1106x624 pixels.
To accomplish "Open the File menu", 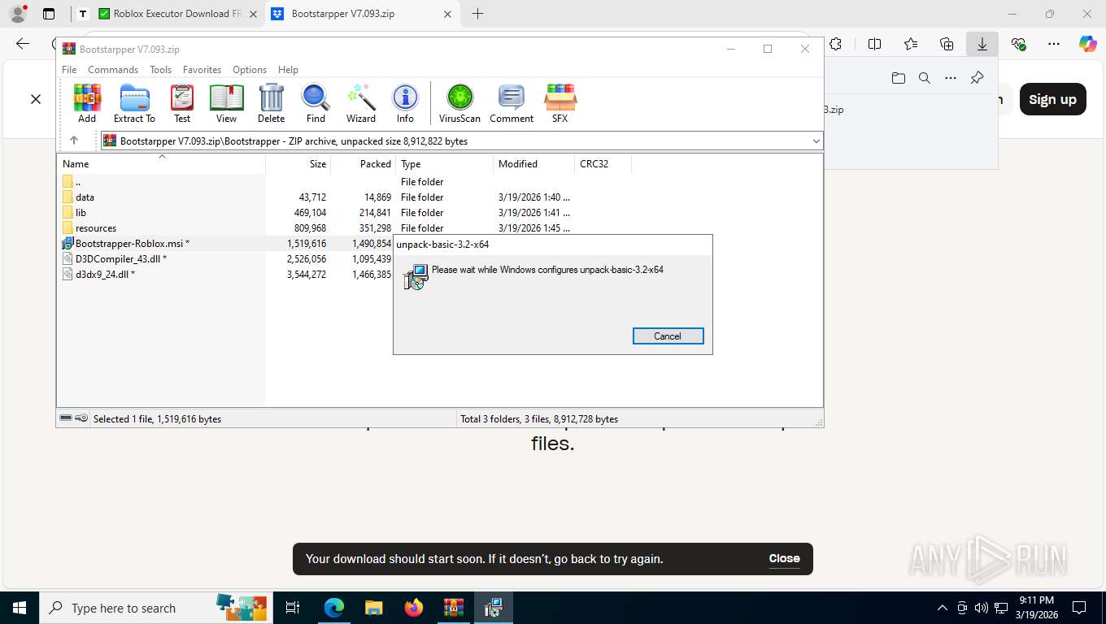I will click(x=69, y=70).
